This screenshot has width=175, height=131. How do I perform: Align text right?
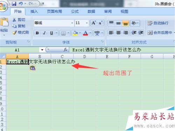[x=125, y=32]
